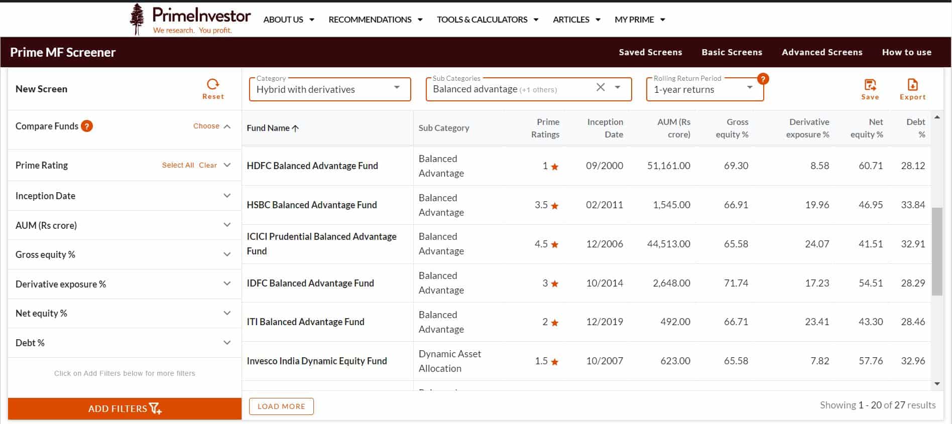Open the Rolling Return Period help icon
Screen dimensions: 952x424
click(x=763, y=79)
